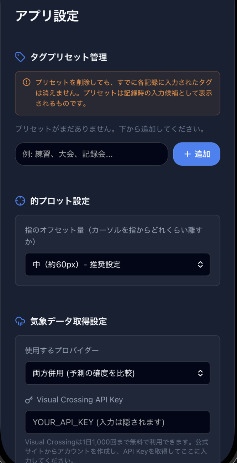The image size is (237, 463).
Task: Click the orange preset deletion notice text
Action: pyautogui.click(x=124, y=93)
